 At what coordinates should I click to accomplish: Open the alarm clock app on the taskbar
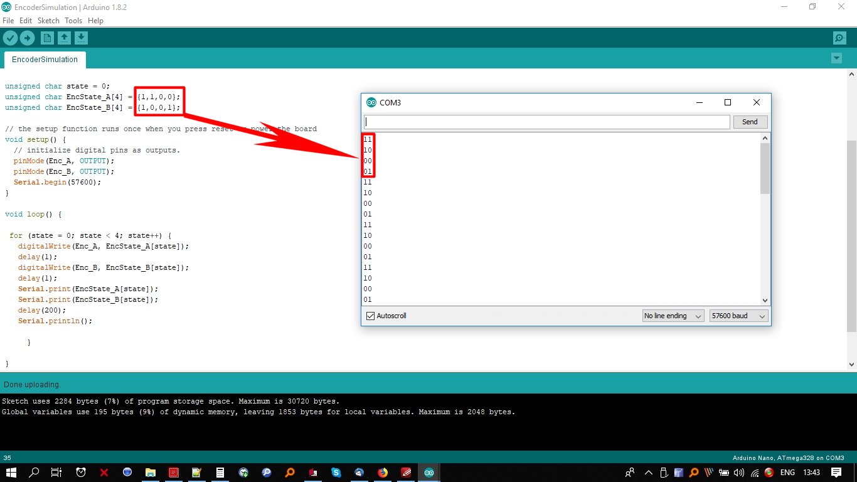point(81,473)
